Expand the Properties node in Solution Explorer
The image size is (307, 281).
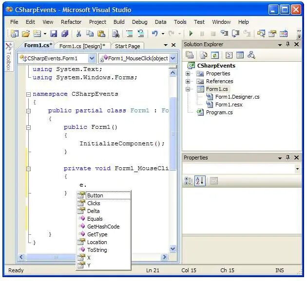[188, 73]
